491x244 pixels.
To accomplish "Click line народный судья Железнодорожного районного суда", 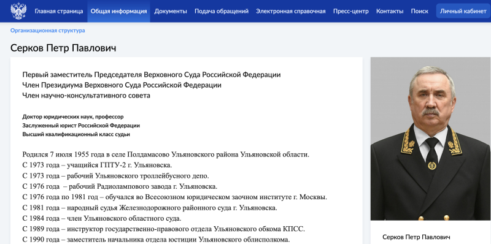I will pos(150,208).
